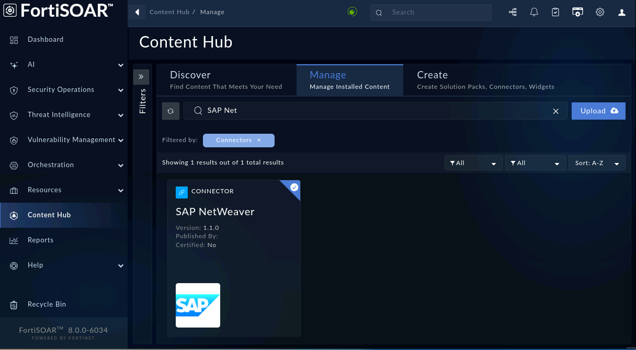
Task: Open the Sort: A-Z dropdown
Action: pos(597,163)
